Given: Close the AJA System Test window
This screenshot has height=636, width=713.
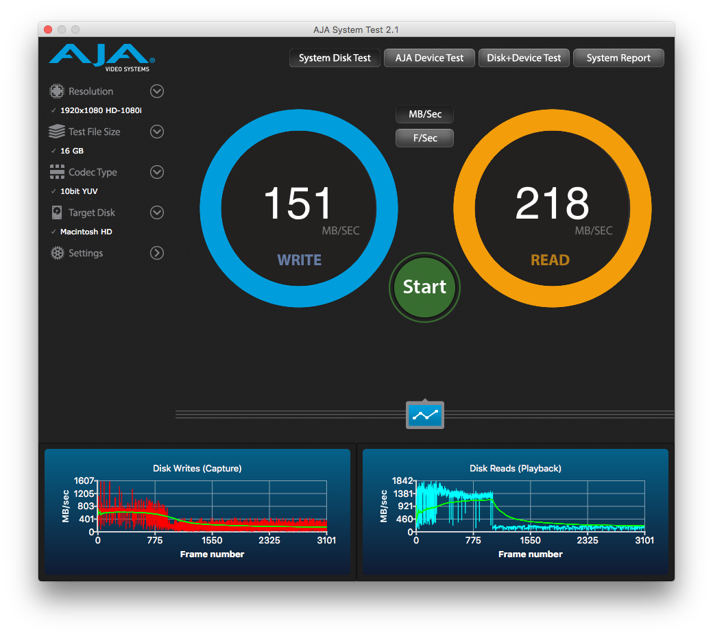Looking at the screenshot, I should pyautogui.click(x=48, y=29).
